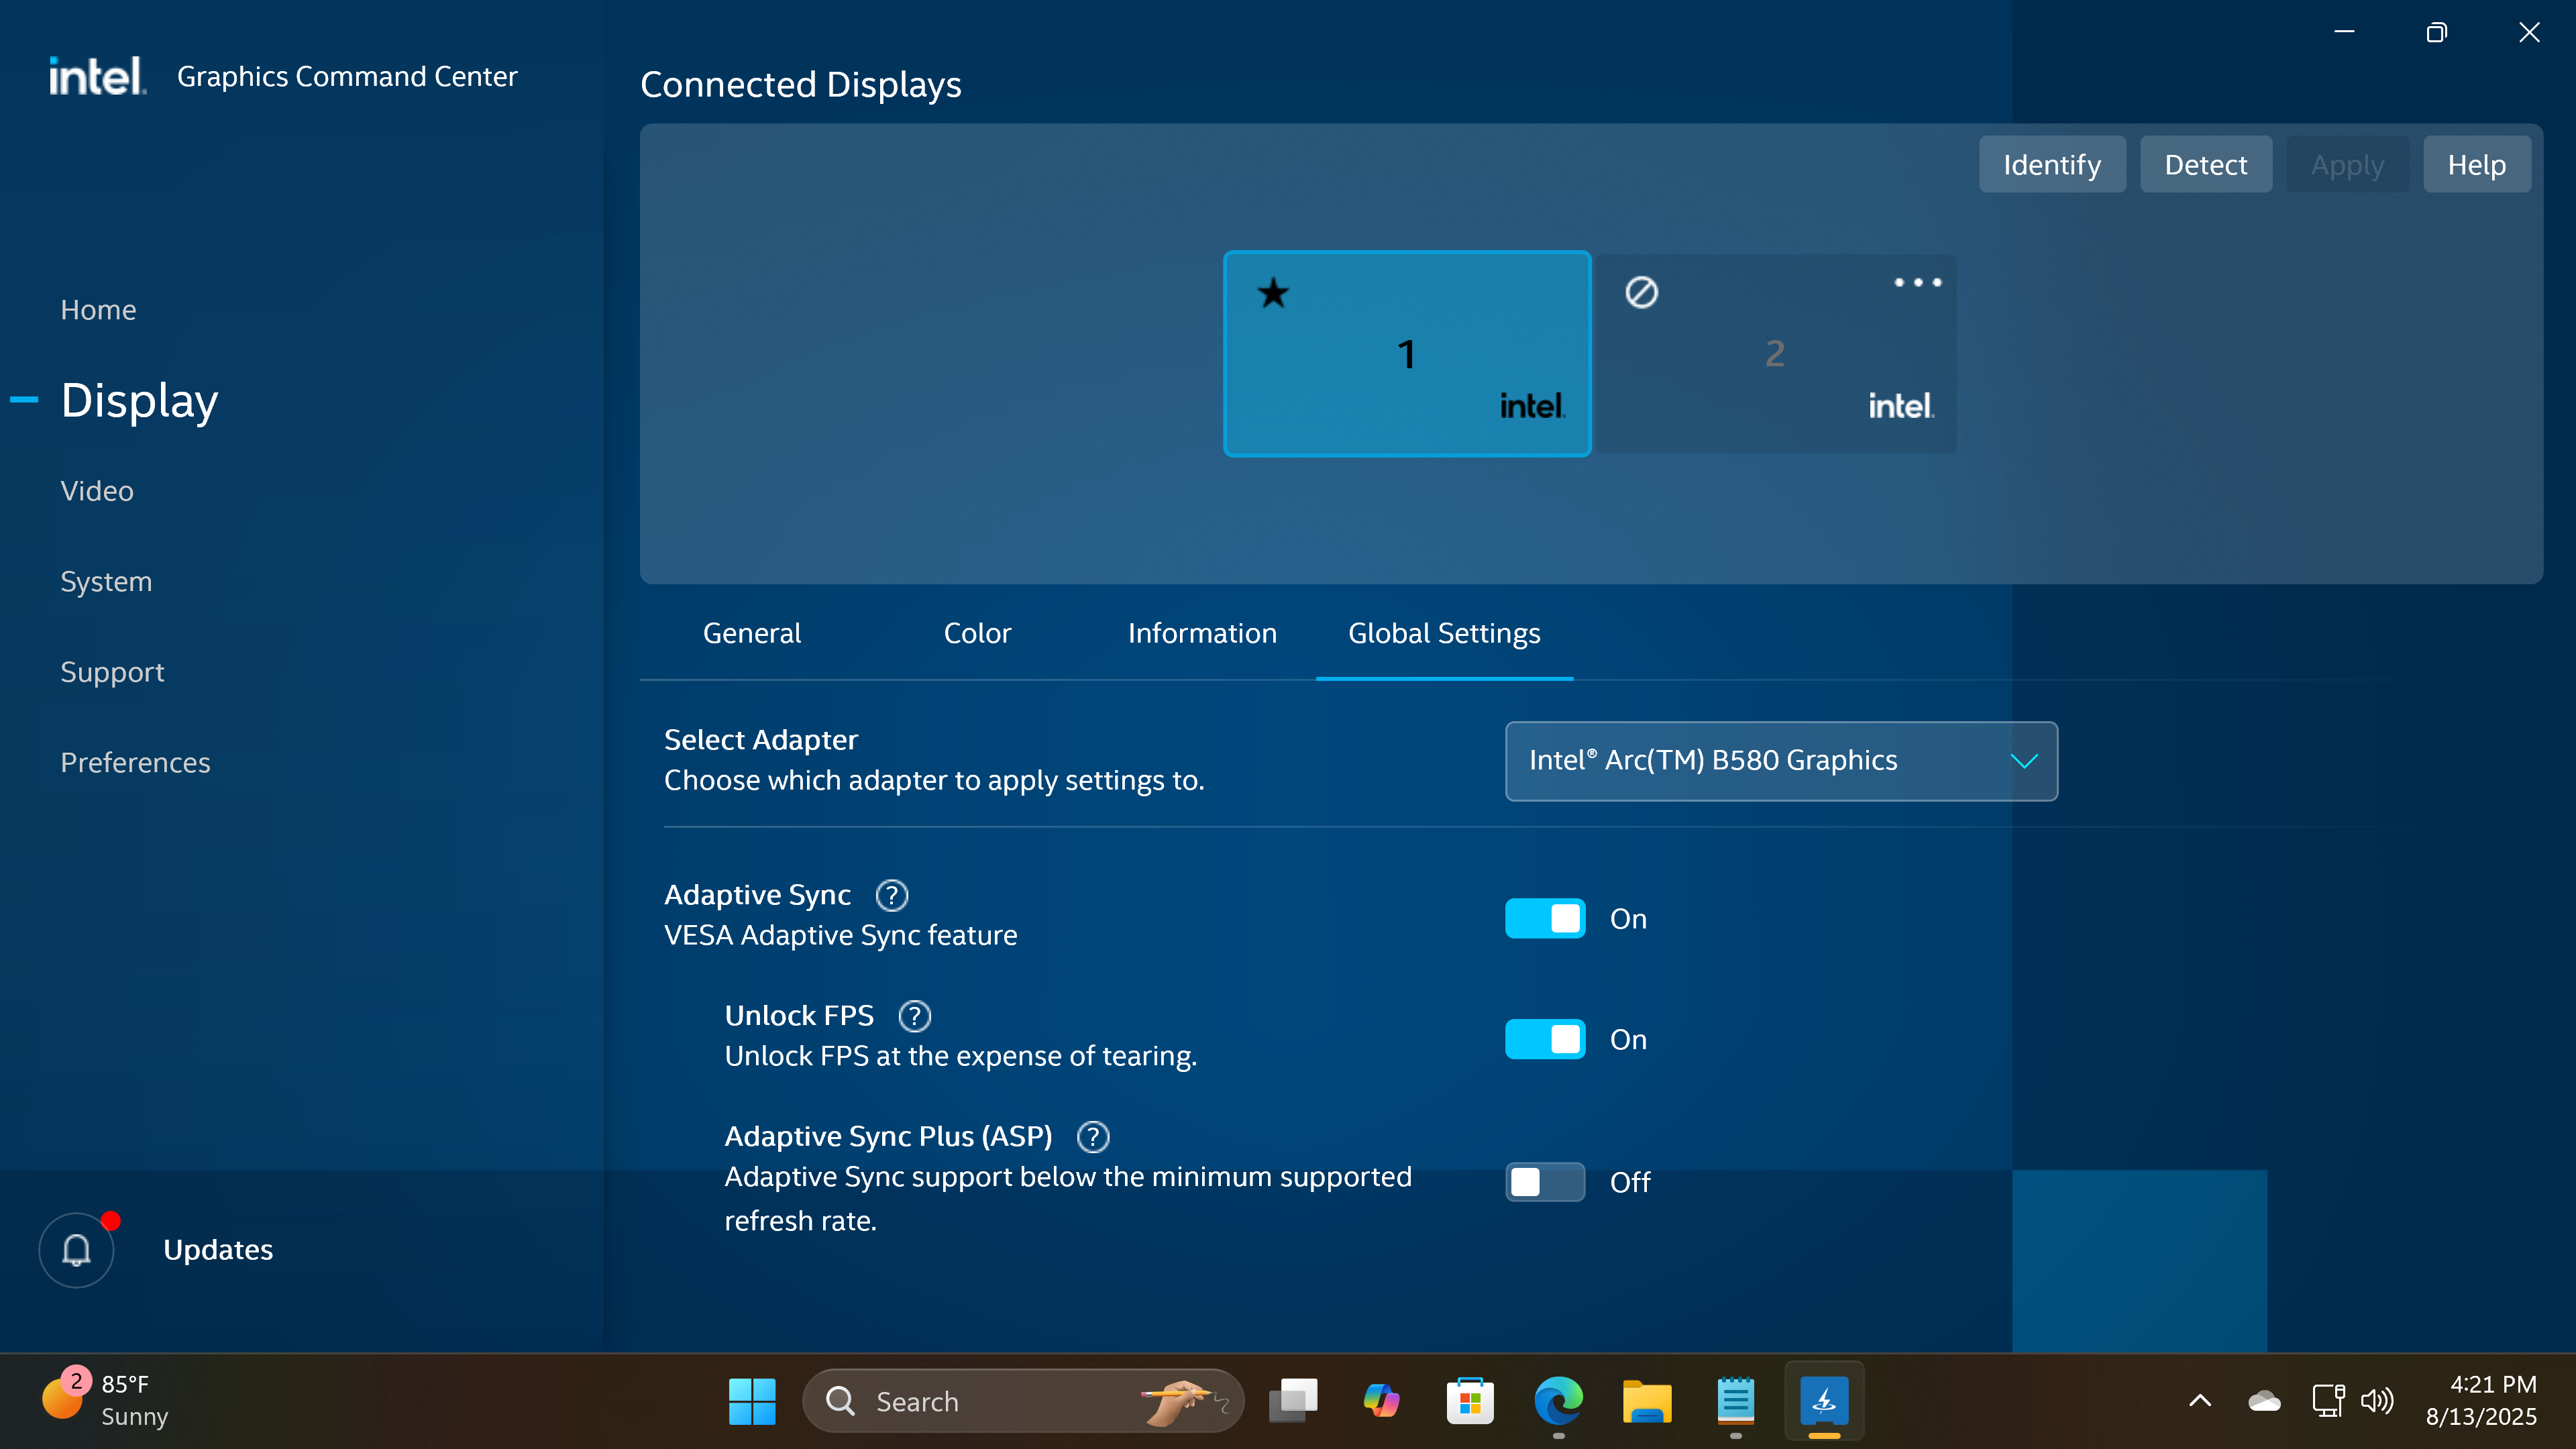Viewport: 2576px width, 1449px height.
Task: Open Preferences in the sidebar
Action: click(135, 762)
